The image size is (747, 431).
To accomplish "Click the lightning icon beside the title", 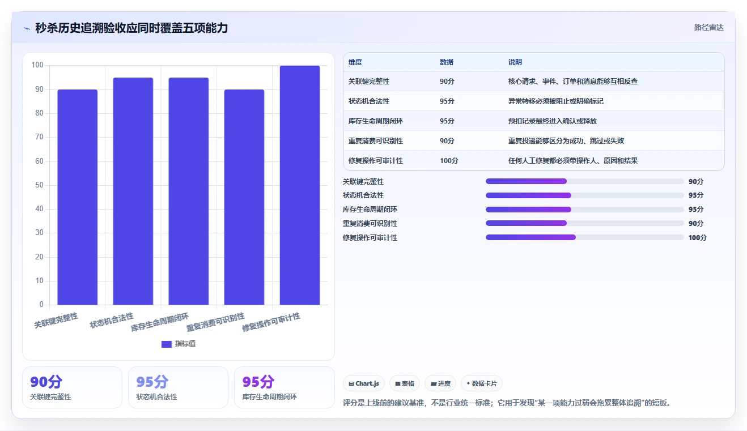I will pos(27,28).
